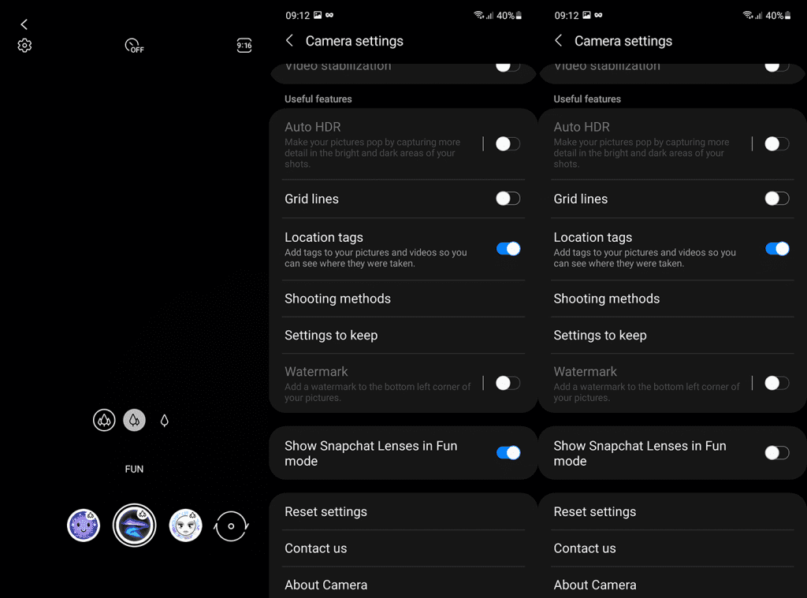This screenshot has width=807, height=598.
Task: Choose the purple spotted face lens
Action: [84, 526]
